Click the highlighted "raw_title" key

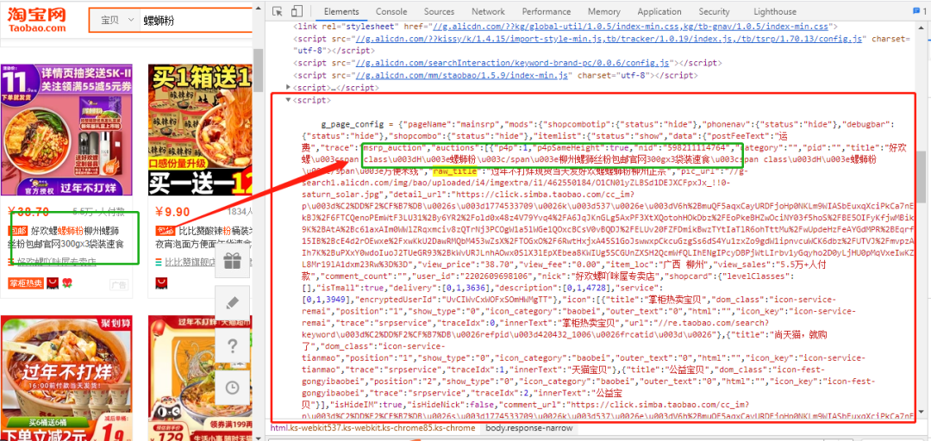456,171
